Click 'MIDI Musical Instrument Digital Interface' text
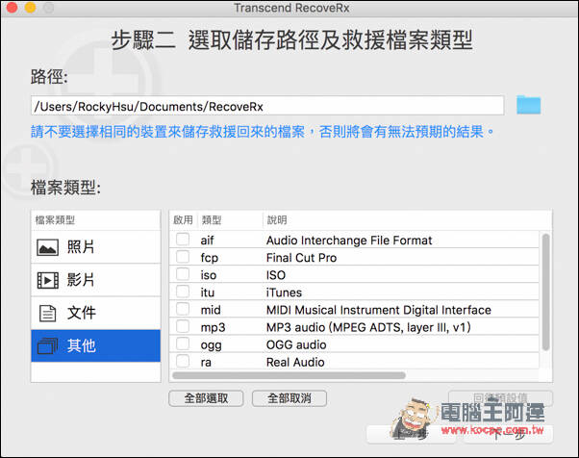 coord(379,310)
